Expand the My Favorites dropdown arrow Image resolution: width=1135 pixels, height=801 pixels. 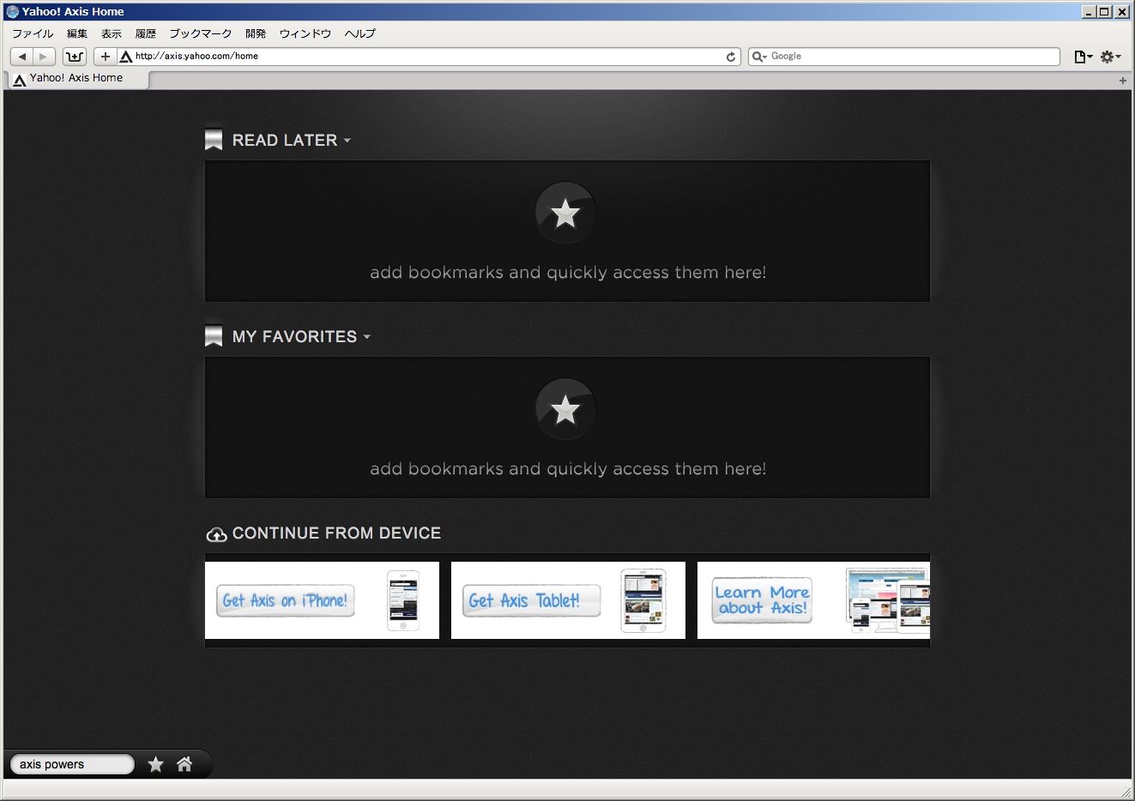point(367,337)
